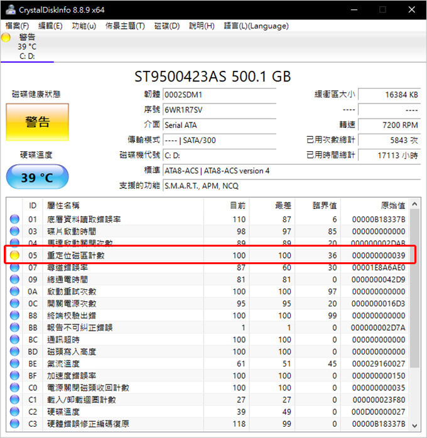Click the power on hours field 17113 小時
Viewport: 427px width, 438px height.
(389, 155)
